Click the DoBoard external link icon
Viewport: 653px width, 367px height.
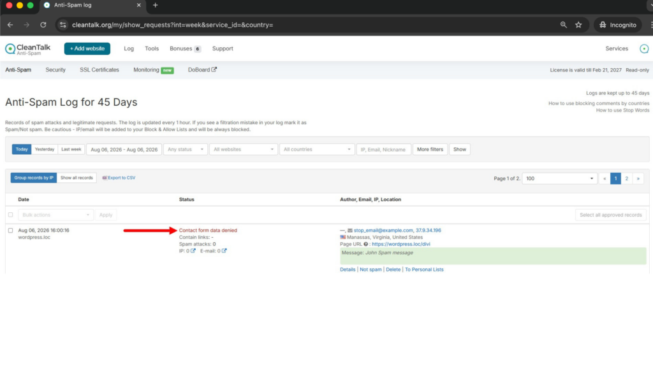click(x=214, y=69)
